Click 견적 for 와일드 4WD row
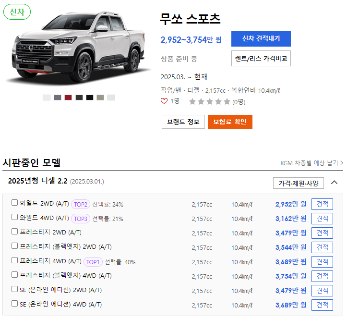 pos(322,219)
